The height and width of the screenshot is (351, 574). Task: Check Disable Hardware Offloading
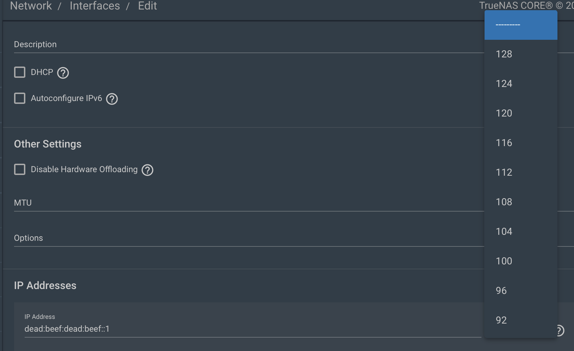(20, 169)
